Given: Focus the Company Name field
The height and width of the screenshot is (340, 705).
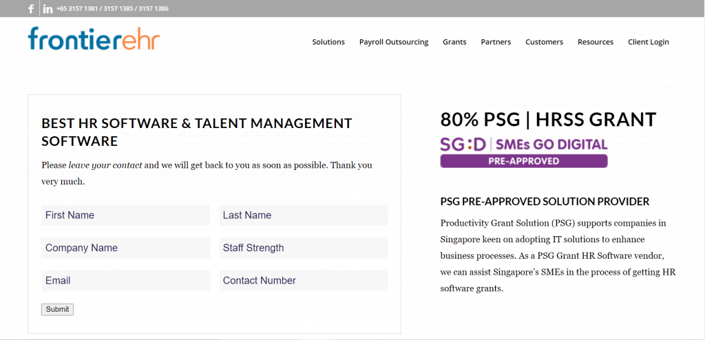Looking at the screenshot, I should point(125,248).
